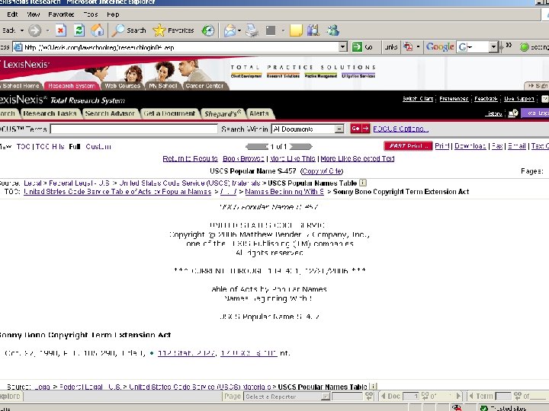Image resolution: width=549 pixels, height=411 pixels.
Task: Click the Doc number input in bottom bar
Action: tap(411, 397)
